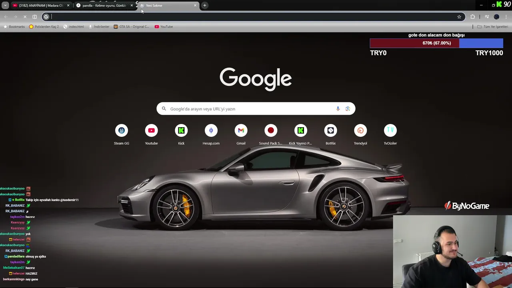Bookmark this page with star icon

(x=459, y=17)
